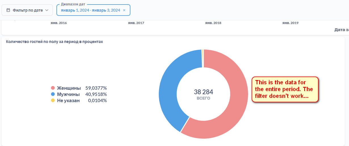Click the ВСЕГО label under the total
349x146 pixels.
click(204, 98)
